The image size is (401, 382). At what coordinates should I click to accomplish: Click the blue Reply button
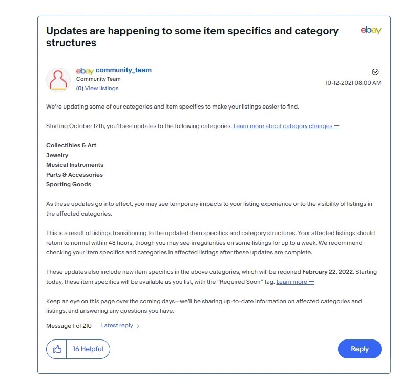pyautogui.click(x=360, y=349)
